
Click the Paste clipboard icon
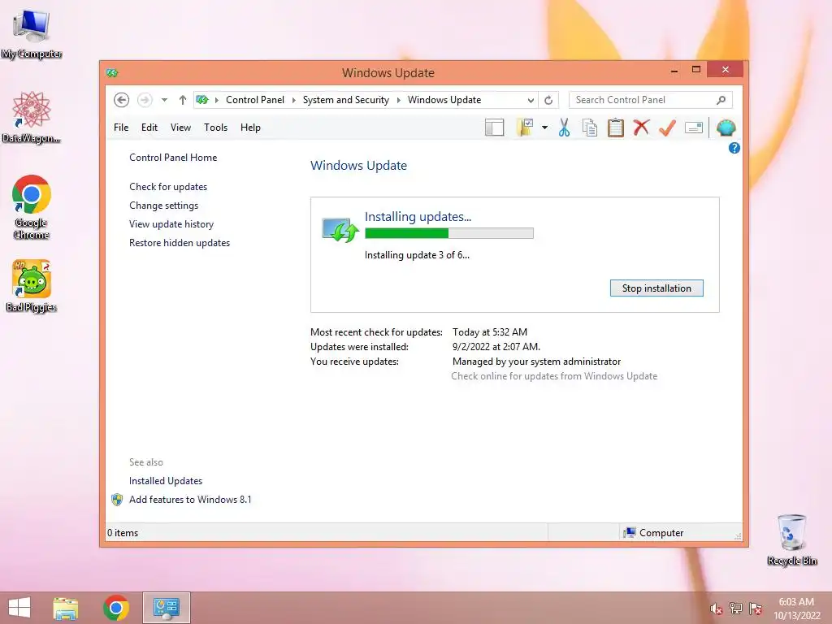click(616, 128)
